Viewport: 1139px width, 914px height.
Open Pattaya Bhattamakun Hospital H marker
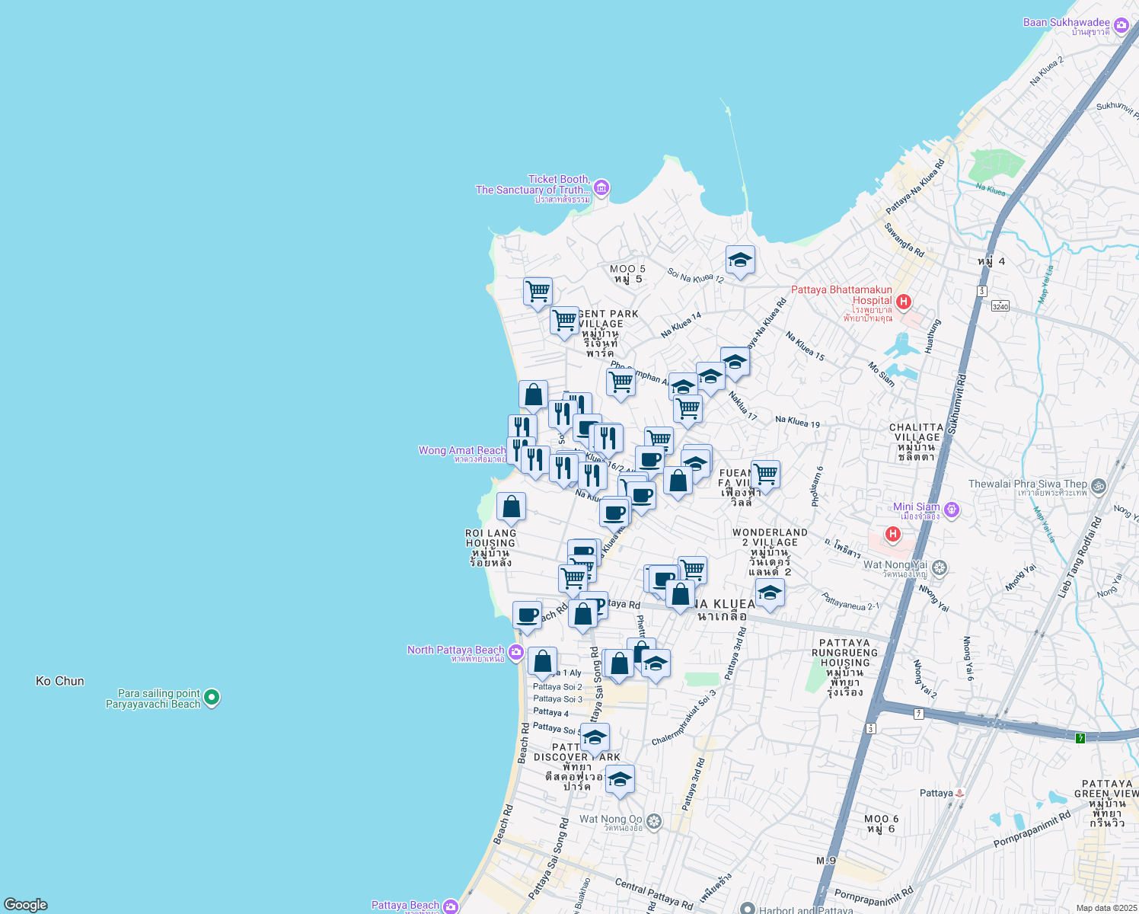[x=903, y=302]
